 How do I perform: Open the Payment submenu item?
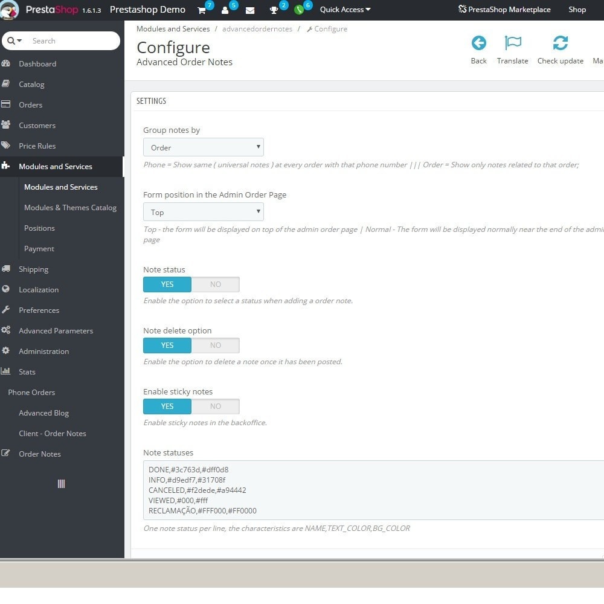pyautogui.click(x=39, y=249)
